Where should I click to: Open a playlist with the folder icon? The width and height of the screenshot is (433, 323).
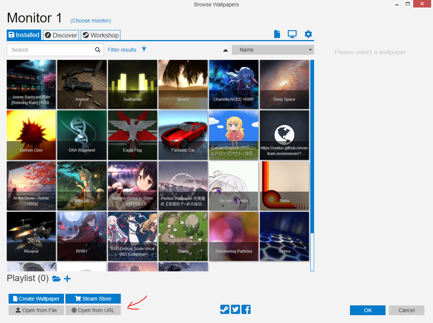[x=57, y=278]
